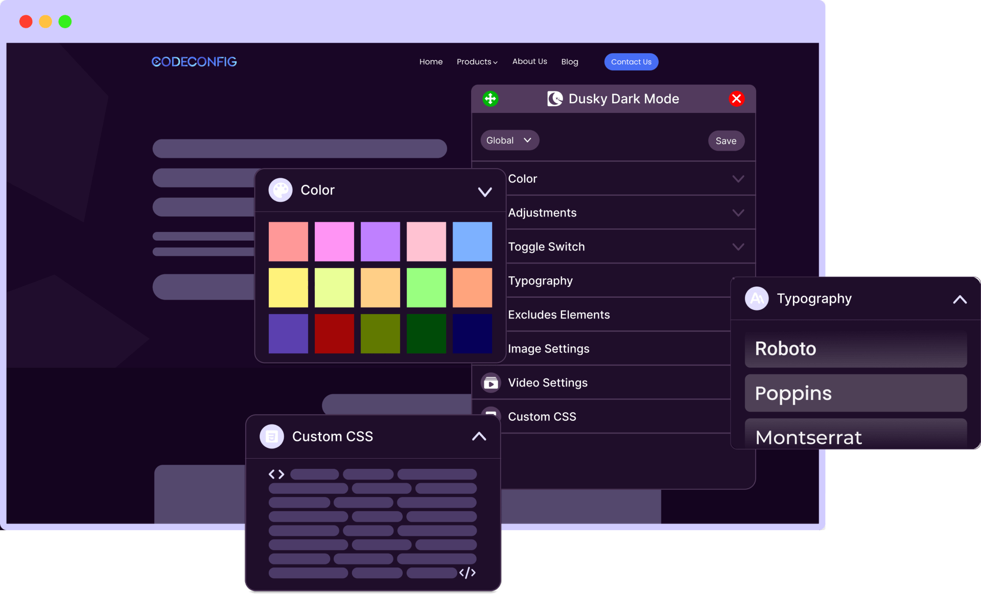
Task: Collapse the floating Color card chevron
Action: pos(485,192)
